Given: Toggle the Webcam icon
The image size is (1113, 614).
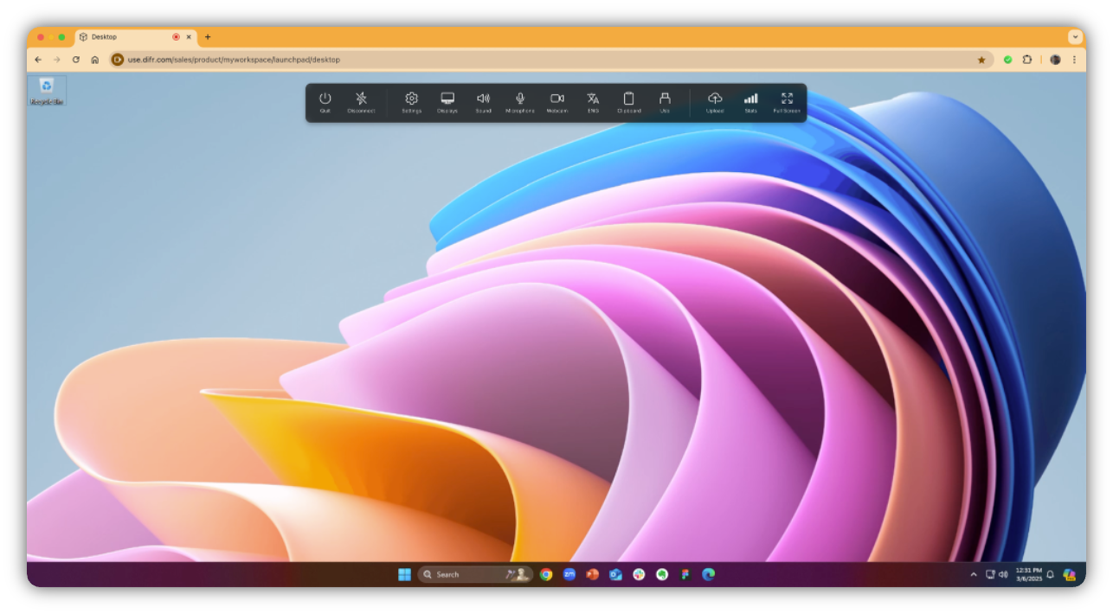Looking at the screenshot, I should click(x=557, y=102).
